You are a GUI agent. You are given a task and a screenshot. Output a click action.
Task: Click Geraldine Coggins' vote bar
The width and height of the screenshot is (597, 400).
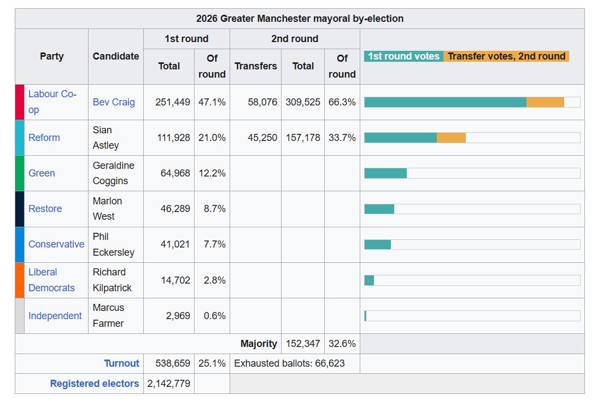[472, 173]
